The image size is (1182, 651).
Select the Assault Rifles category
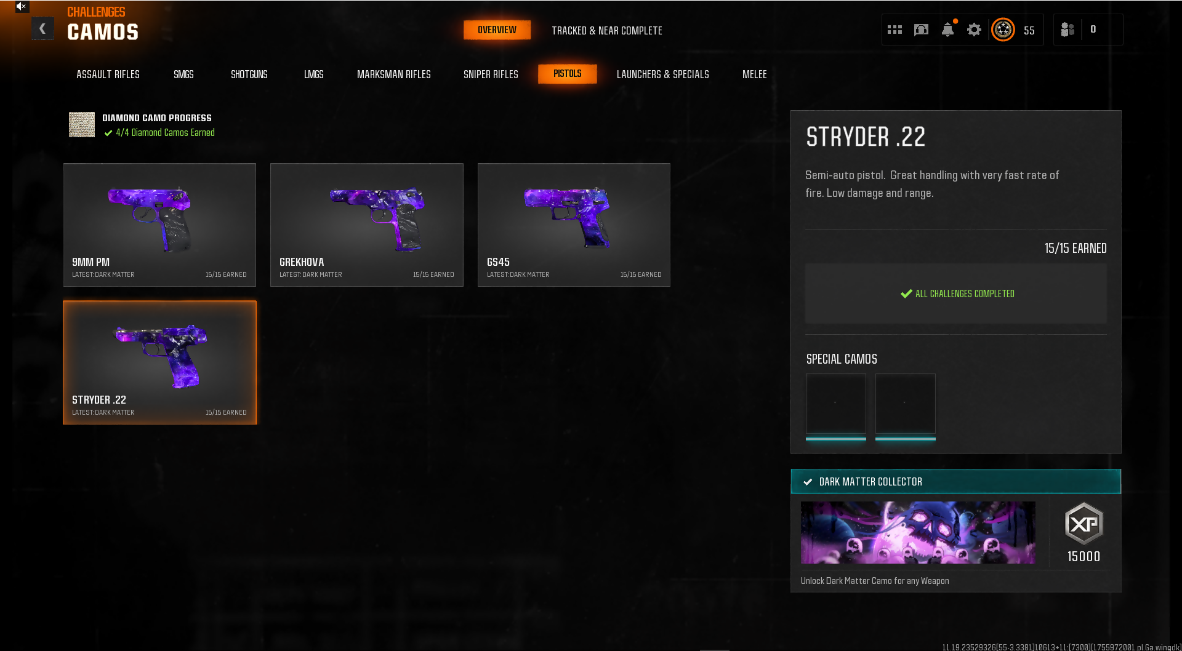click(x=108, y=74)
